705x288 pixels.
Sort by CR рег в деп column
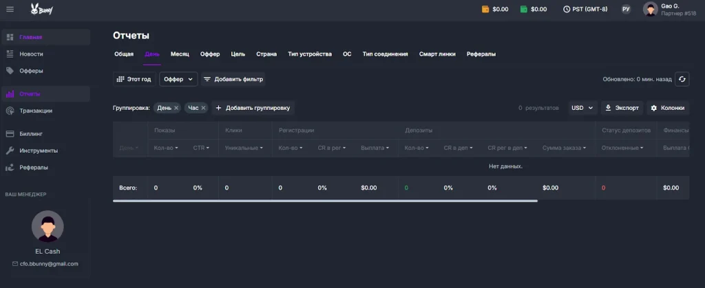507,148
